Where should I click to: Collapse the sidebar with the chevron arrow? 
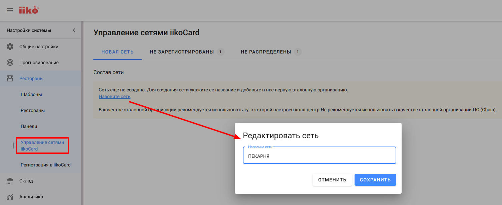[x=74, y=30]
